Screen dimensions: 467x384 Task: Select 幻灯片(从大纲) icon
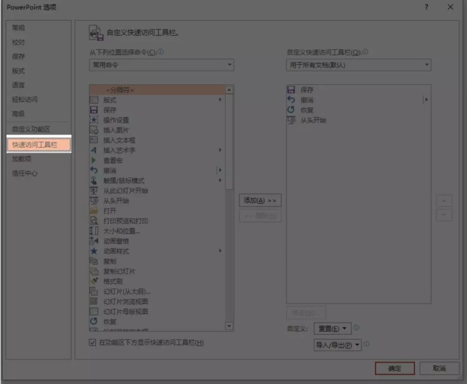click(x=94, y=291)
